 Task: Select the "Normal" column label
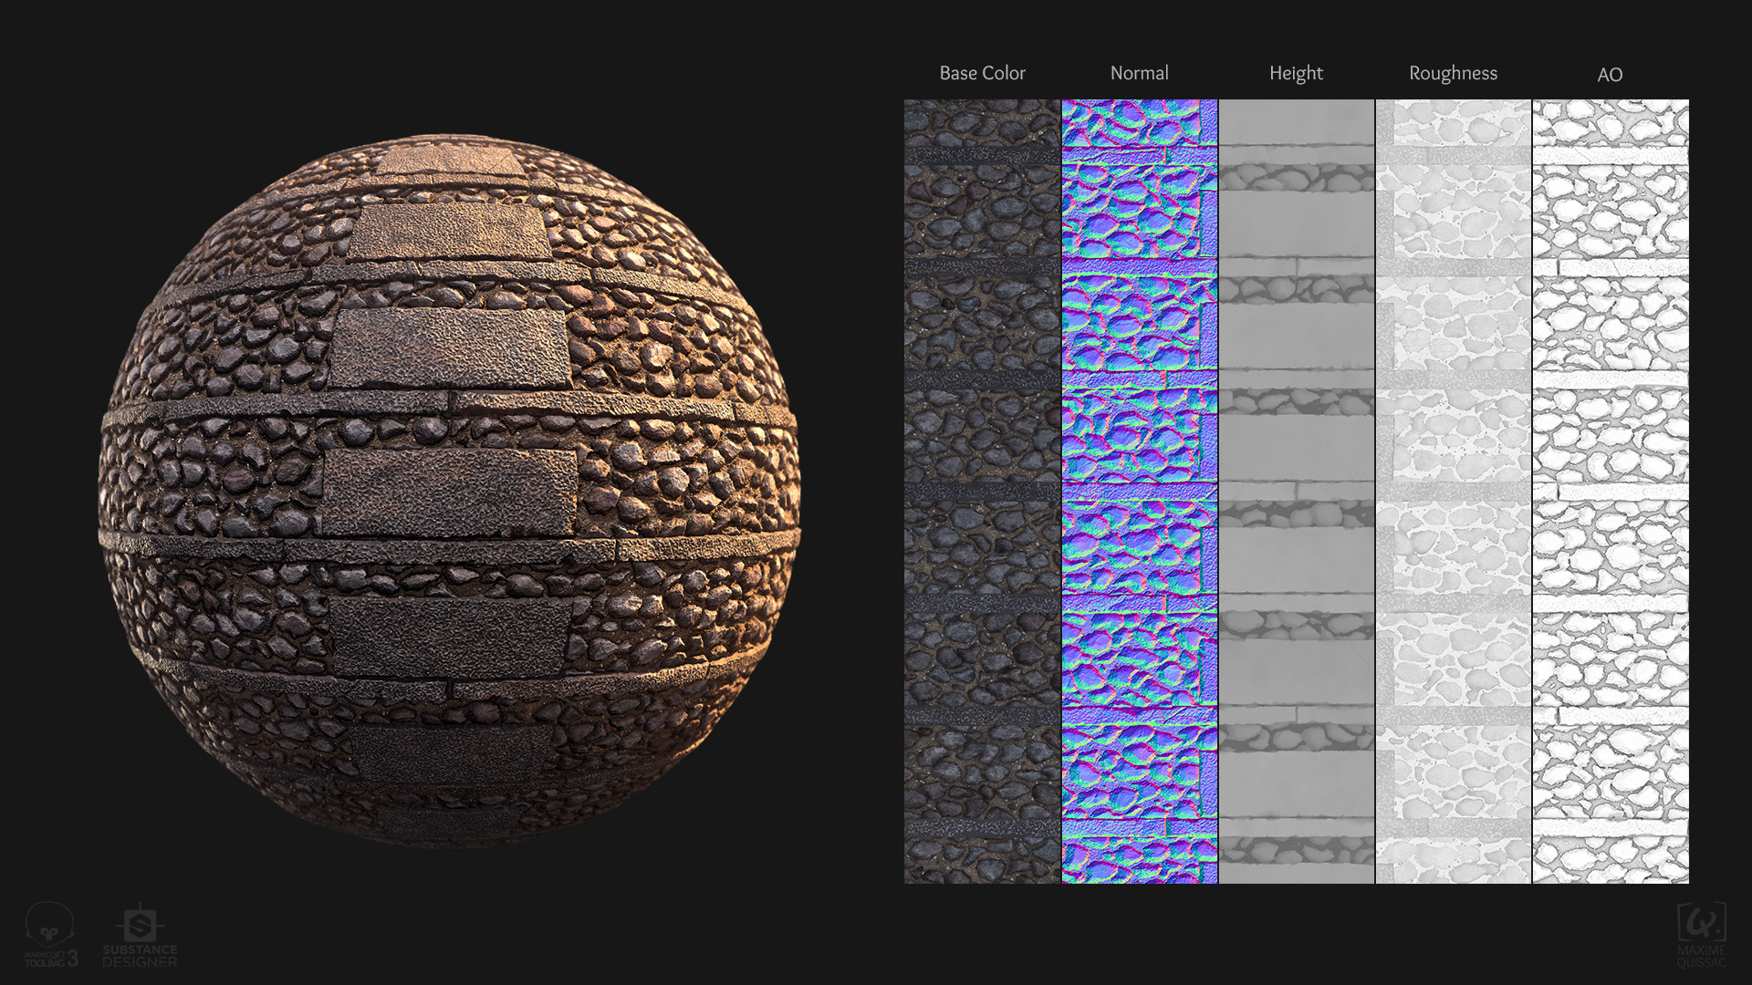pyautogui.click(x=1139, y=73)
